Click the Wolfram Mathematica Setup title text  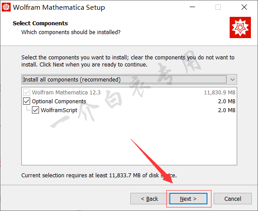point(59,8)
